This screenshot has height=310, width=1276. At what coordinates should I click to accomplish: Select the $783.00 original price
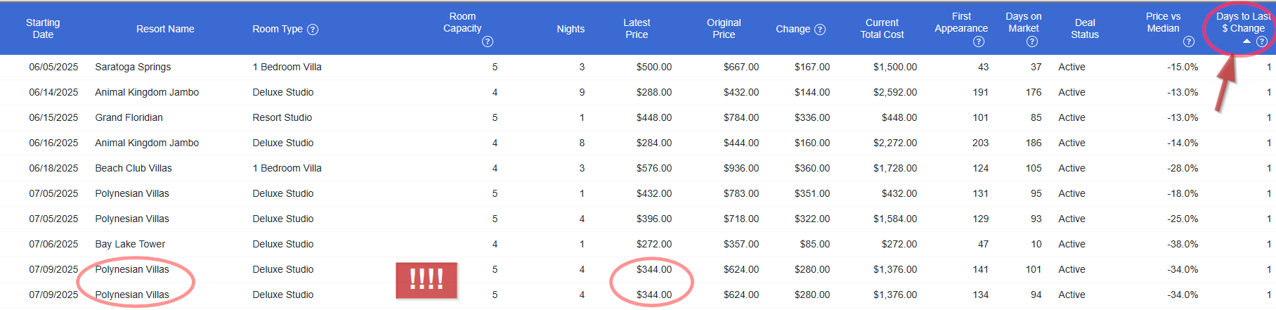click(741, 194)
